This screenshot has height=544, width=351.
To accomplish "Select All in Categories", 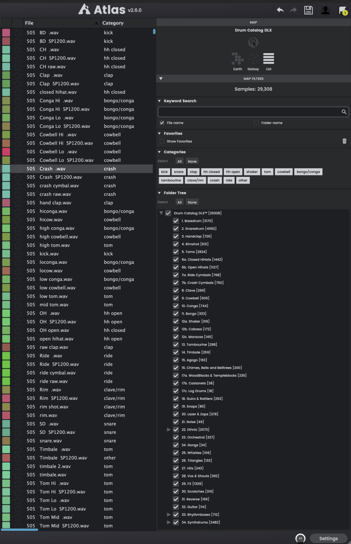I will click(x=180, y=161).
